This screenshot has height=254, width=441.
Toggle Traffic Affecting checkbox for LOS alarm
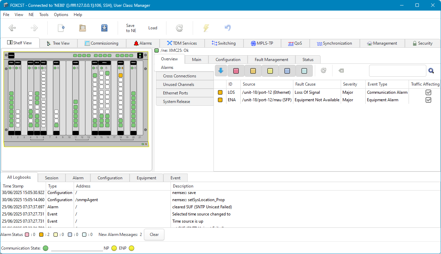click(x=428, y=92)
